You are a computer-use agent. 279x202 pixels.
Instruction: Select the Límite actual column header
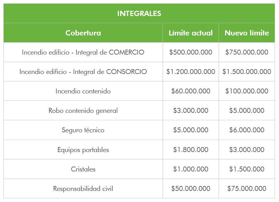pyautogui.click(x=191, y=33)
